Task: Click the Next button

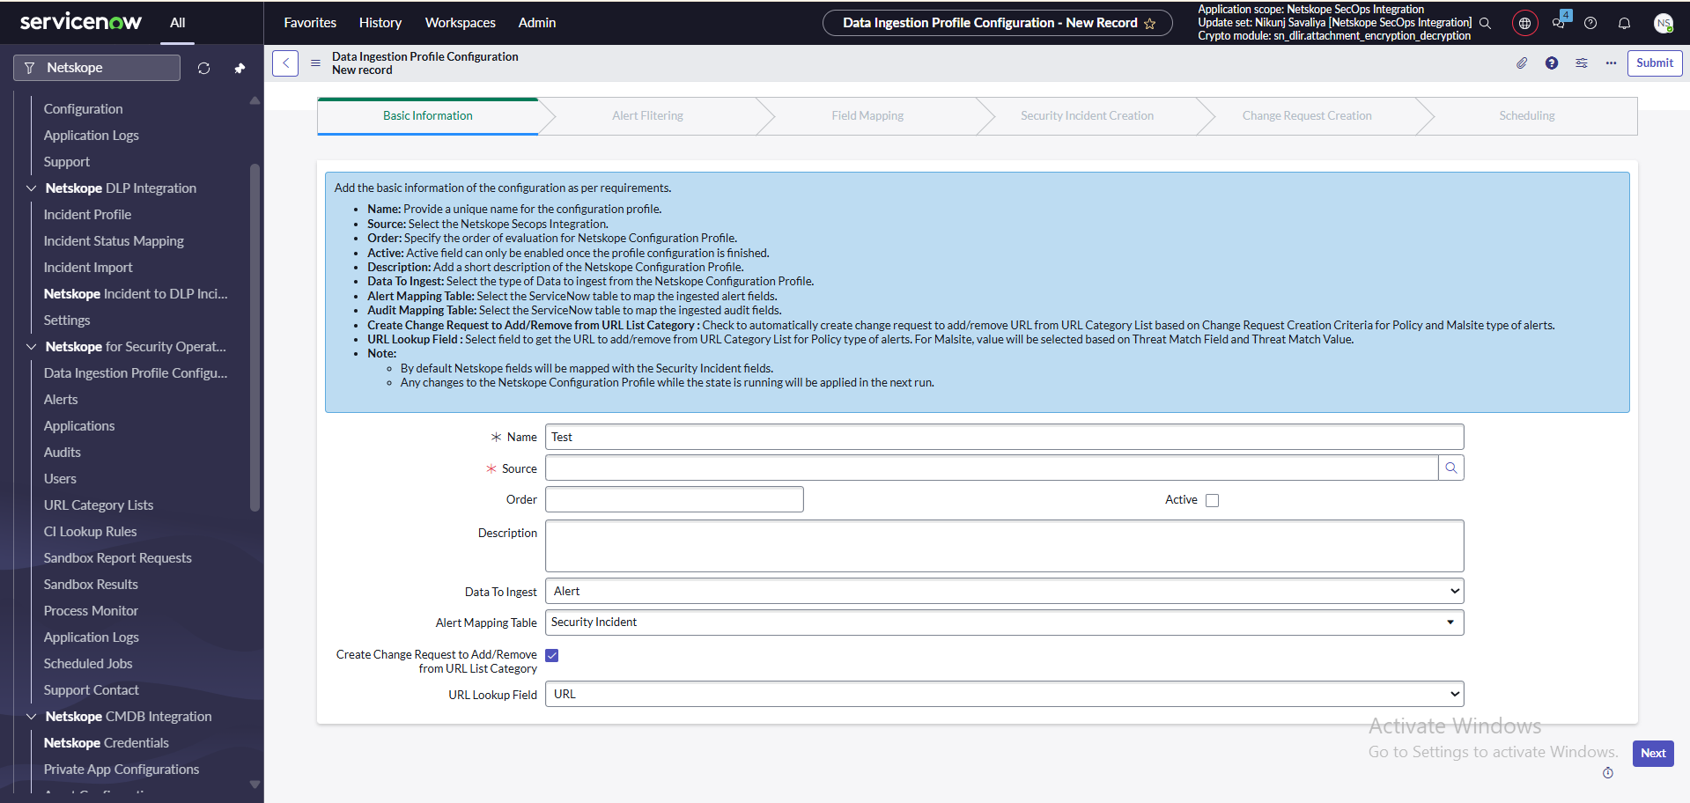Action: pos(1653,754)
